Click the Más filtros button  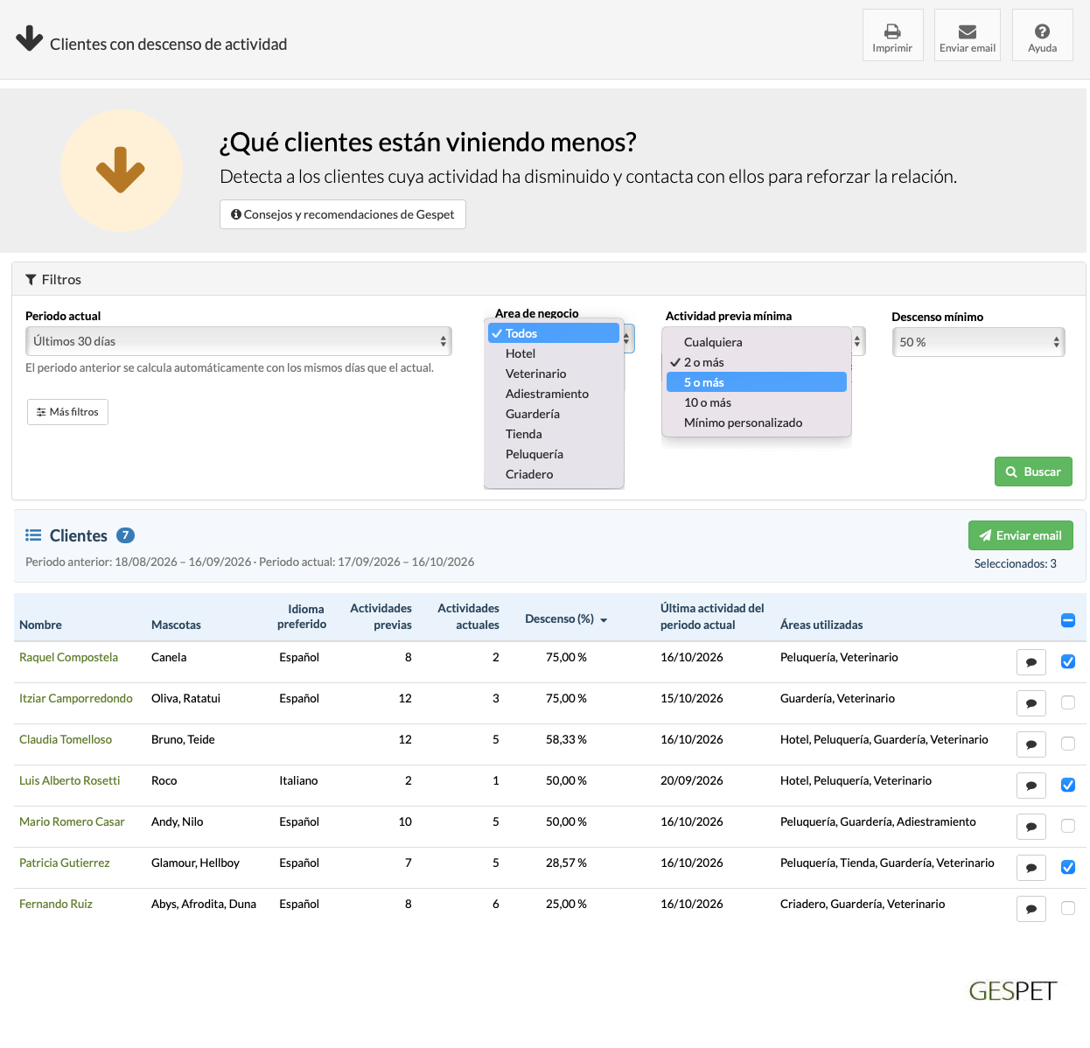(67, 412)
